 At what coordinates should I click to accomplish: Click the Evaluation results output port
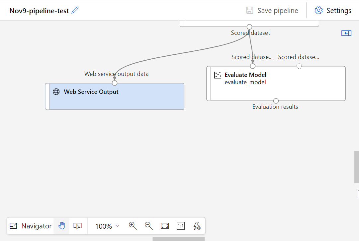coord(276,101)
